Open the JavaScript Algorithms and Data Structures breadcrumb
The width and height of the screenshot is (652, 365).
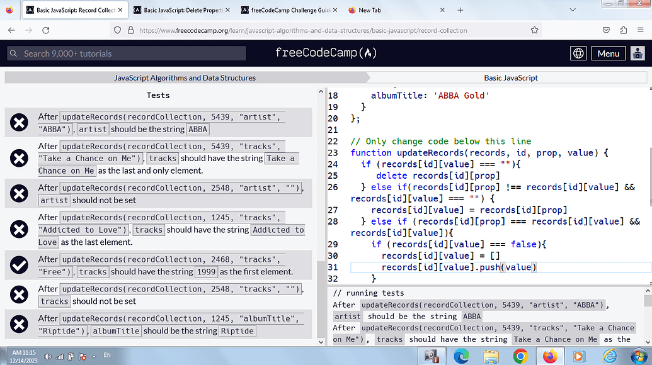pyautogui.click(x=185, y=77)
